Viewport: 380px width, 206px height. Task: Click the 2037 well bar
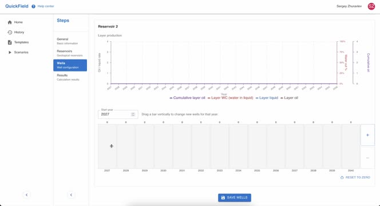coord(295,146)
